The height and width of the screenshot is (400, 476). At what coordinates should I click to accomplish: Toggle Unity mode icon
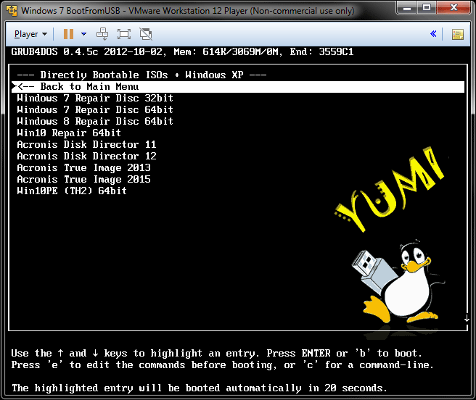tap(146, 34)
